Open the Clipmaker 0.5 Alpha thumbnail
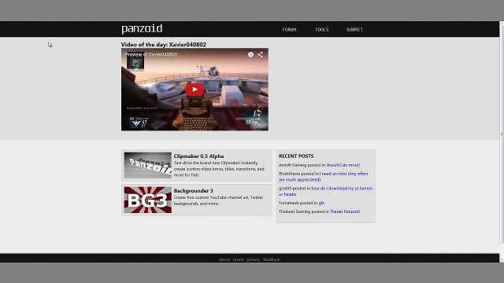The height and width of the screenshot is (283, 504). pos(148,165)
